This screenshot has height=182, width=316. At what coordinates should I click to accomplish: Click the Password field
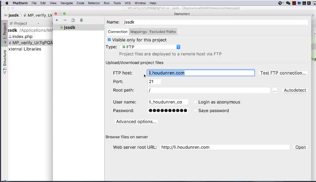point(168,111)
